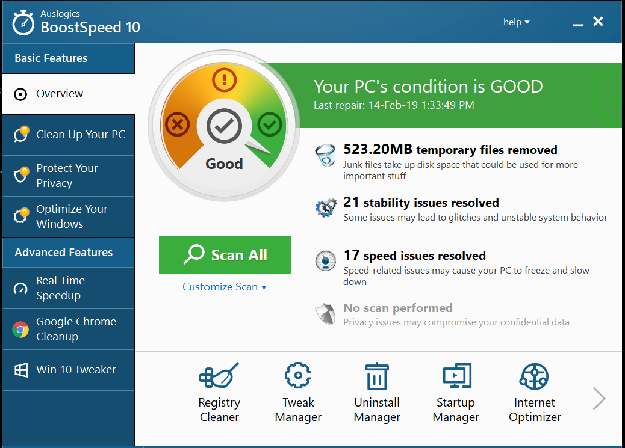The image size is (625, 448).
Task: Click the Google Chrome logo icon
Action: [20, 330]
